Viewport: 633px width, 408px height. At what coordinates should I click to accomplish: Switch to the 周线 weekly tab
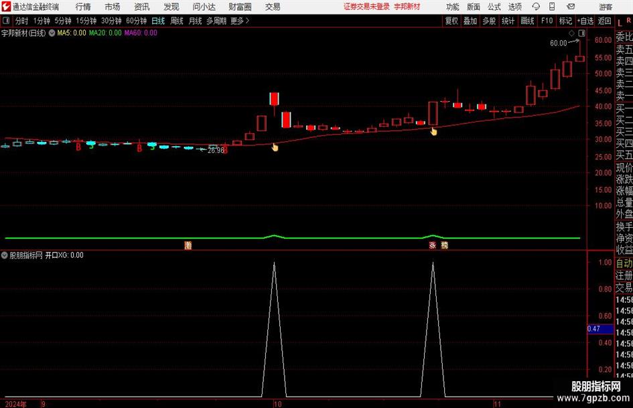tap(177, 21)
